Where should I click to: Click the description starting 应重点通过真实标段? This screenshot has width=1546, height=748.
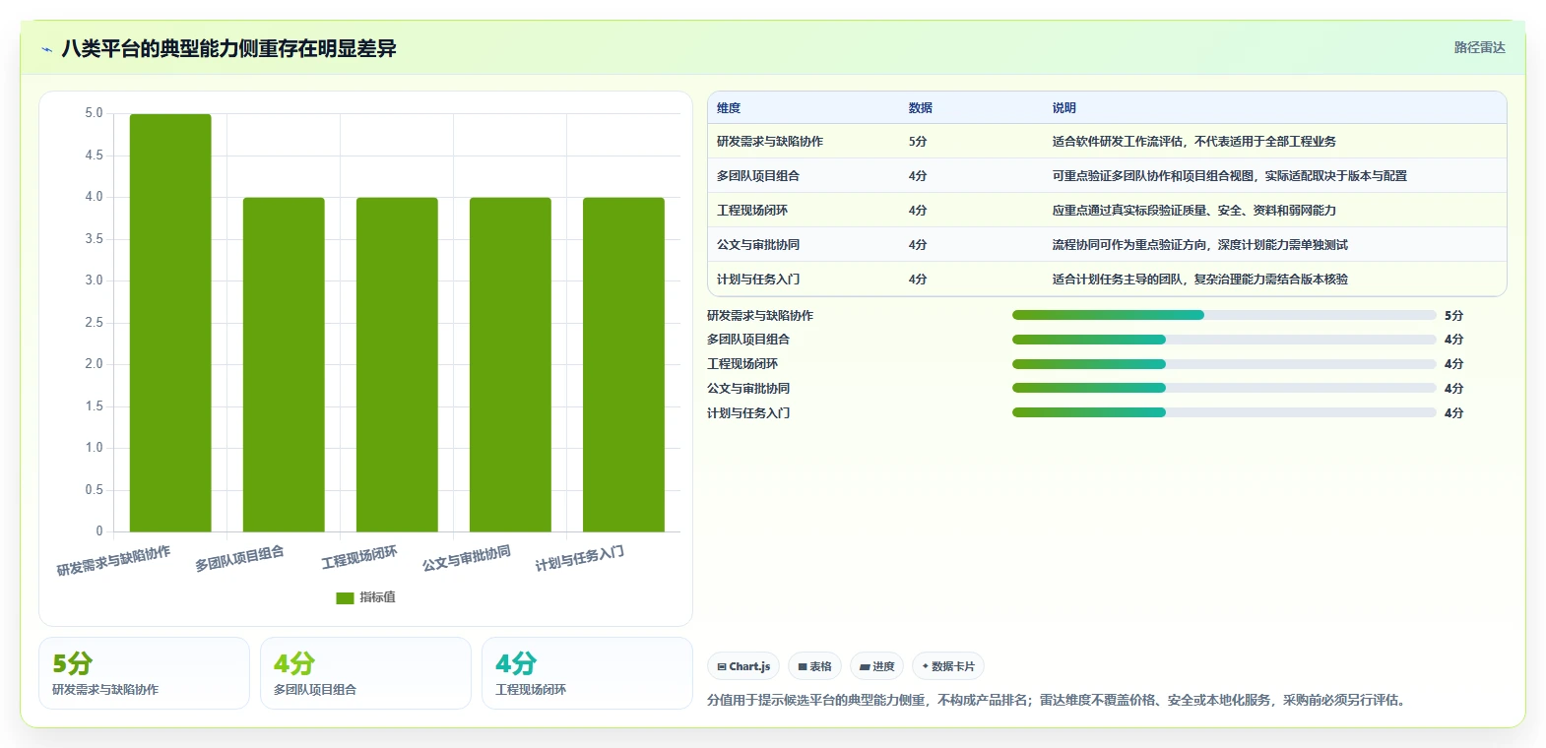pos(1194,211)
